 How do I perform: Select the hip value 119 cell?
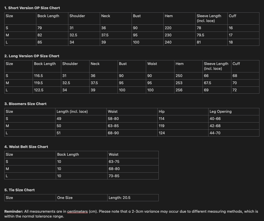coord(162,126)
